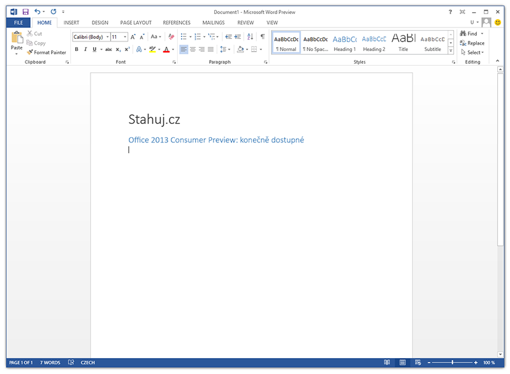
Task: Apply the yellow text highlight color
Action: pos(152,50)
